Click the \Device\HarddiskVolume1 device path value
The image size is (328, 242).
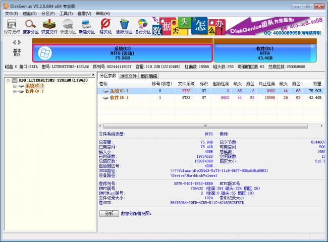[x=193, y=175]
